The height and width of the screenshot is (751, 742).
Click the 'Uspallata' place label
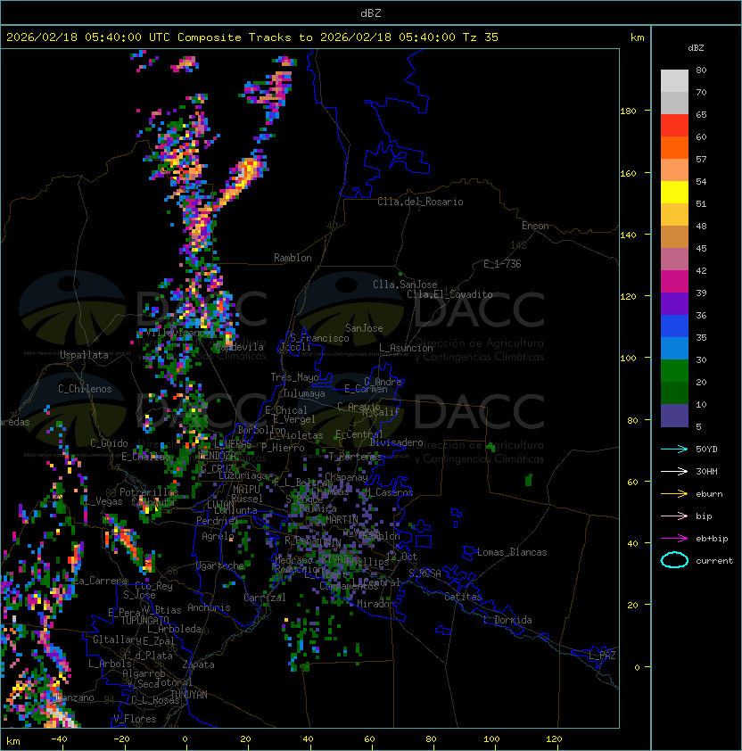coord(84,355)
